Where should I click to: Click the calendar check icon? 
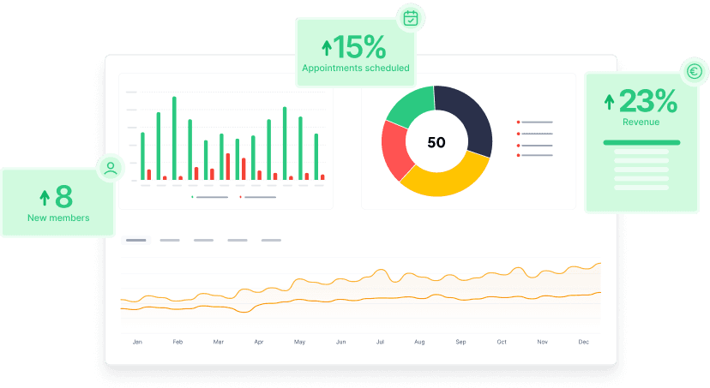411,18
